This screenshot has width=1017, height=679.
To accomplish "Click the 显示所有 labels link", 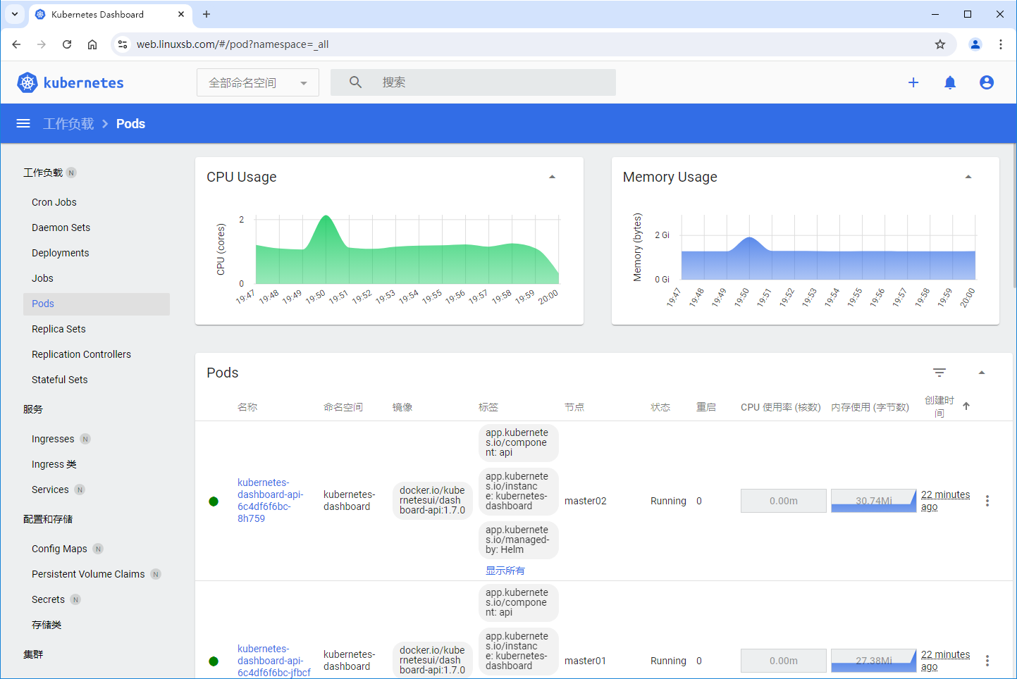I will point(505,571).
